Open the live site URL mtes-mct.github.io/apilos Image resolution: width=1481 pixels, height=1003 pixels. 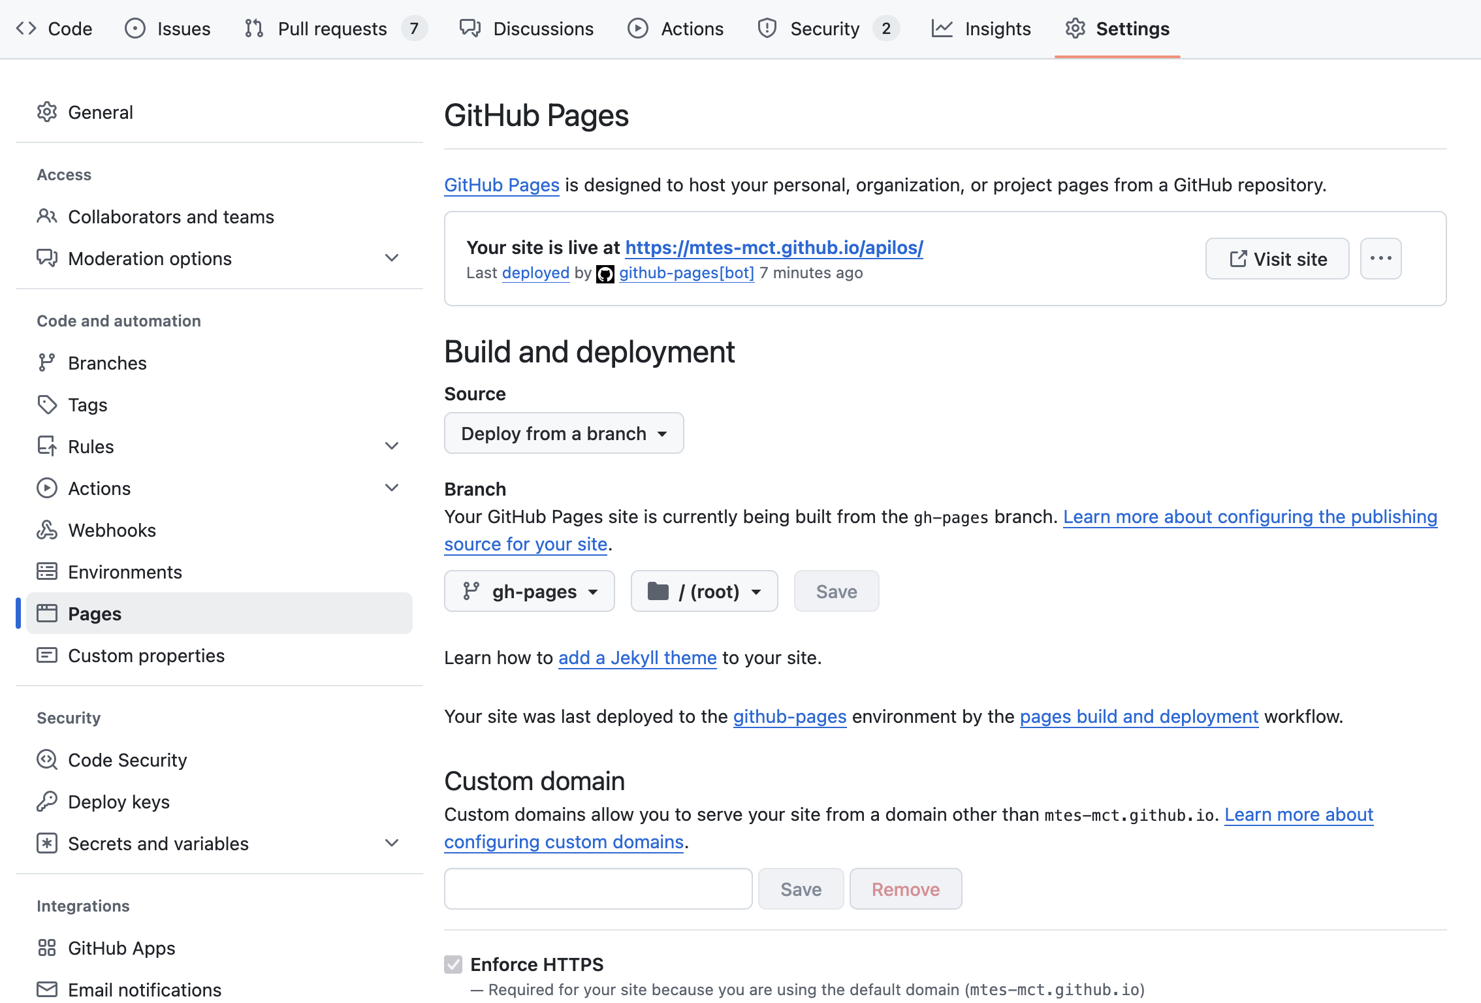774,248
